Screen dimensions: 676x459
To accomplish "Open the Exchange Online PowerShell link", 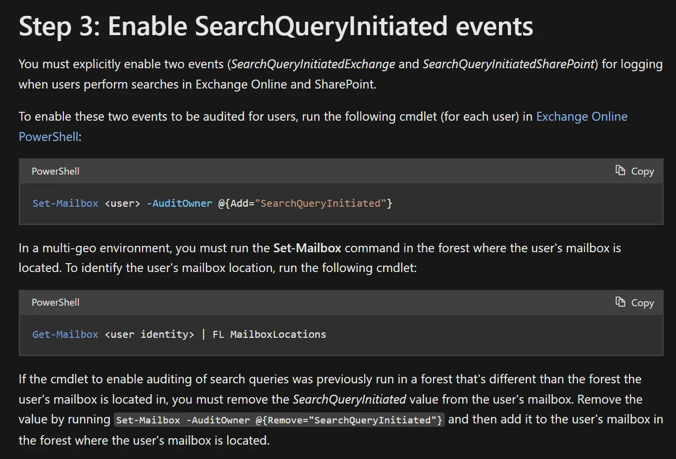I will click(x=581, y=117).
